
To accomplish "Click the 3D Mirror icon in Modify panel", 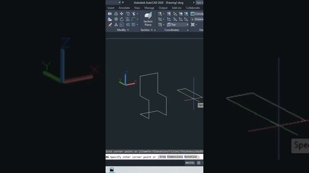I will click(110, 14).
